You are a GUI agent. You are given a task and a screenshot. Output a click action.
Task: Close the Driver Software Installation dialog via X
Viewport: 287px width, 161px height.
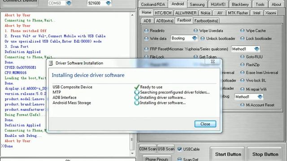pos(213,62)
